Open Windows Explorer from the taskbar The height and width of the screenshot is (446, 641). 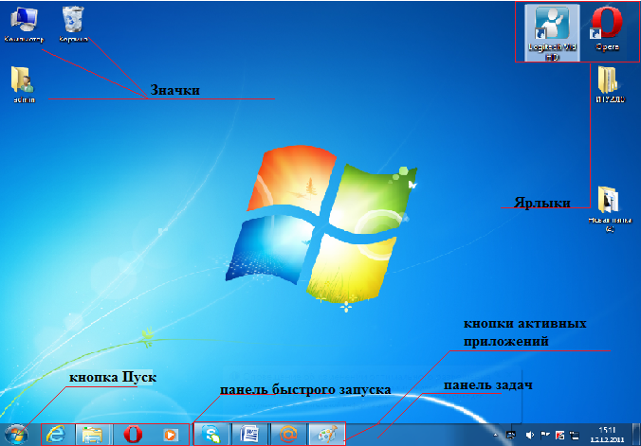(x=92, y=435)
